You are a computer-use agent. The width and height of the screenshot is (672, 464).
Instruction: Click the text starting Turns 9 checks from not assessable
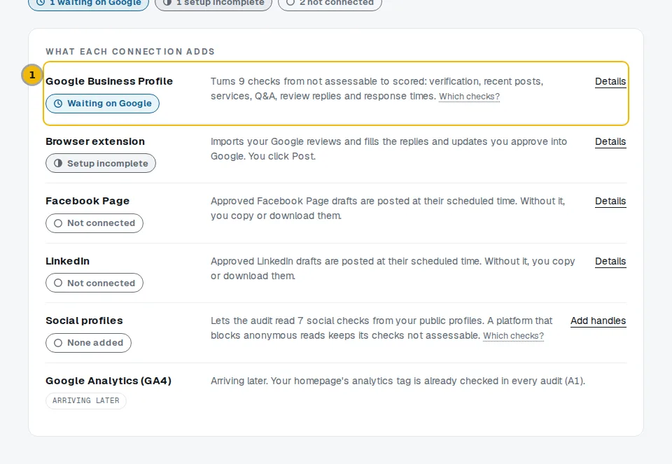[x=377, y=89]
